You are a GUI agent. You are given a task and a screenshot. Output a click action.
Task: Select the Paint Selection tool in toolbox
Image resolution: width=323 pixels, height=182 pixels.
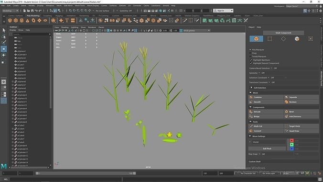[x=4, y=43]
